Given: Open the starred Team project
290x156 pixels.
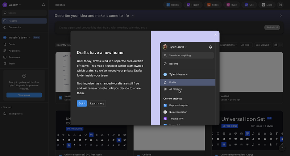Looking at the screenshot, I should point(24,114).
